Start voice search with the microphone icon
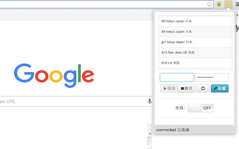 point(149,101)
